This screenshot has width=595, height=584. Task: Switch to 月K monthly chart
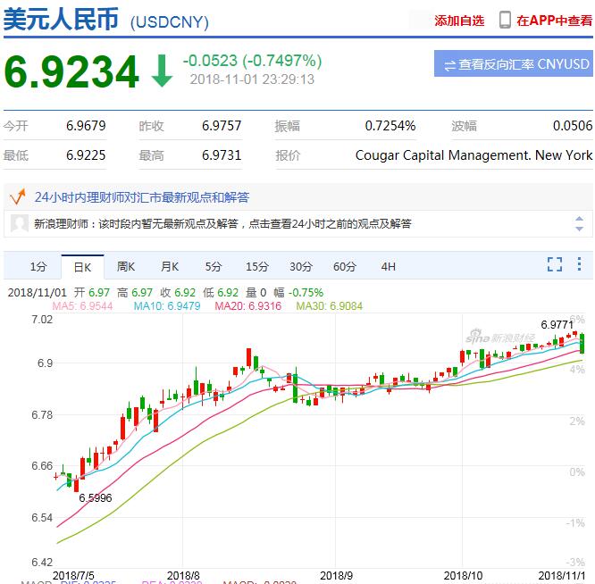tap(170, 266)
